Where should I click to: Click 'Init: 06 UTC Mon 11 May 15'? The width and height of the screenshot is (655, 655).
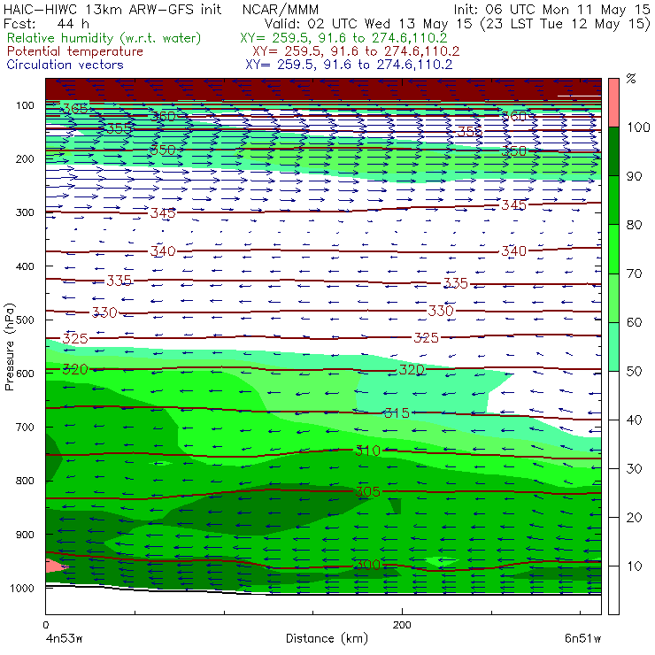[x=551, y=9]
